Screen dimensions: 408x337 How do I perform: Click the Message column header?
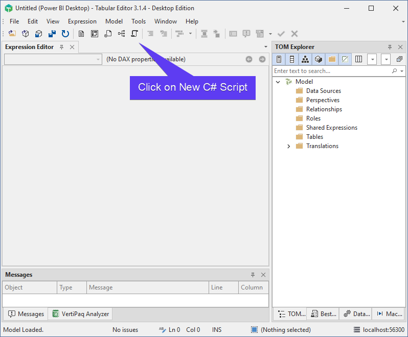[x=148, y=287]
